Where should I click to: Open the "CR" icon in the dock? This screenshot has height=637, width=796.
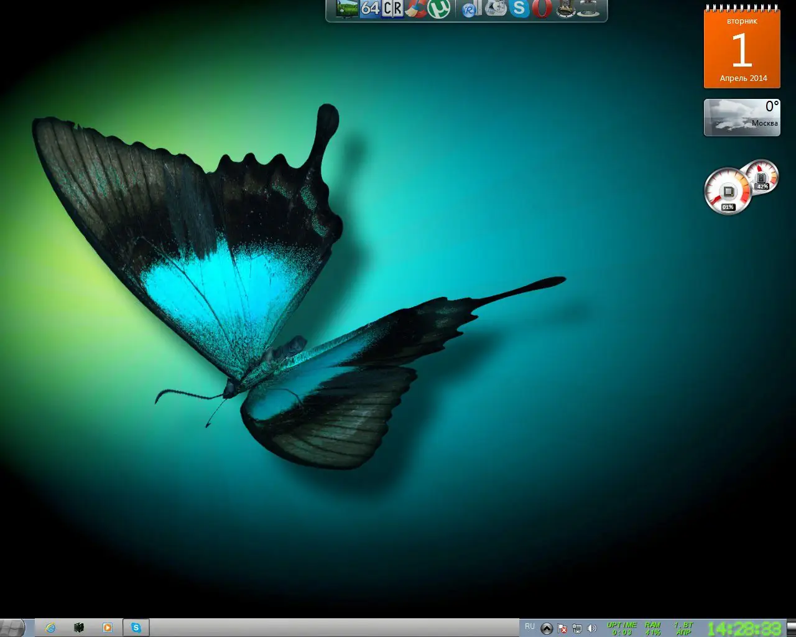pos(392,9)
